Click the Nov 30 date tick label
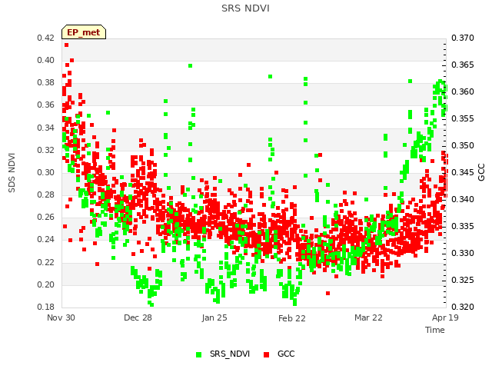 click(x=61, y=317)
